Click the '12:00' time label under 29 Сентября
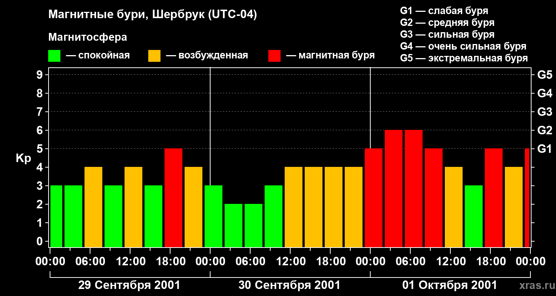The height and width of the screenshot is (296, 556). [x=130, y=262]
